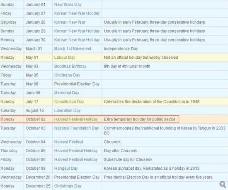
Task: Open the National Foundation Day link
Action: point(77,128)
